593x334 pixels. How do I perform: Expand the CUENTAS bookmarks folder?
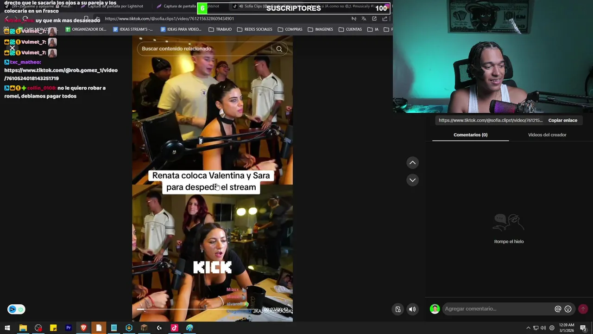coord(350,29)
